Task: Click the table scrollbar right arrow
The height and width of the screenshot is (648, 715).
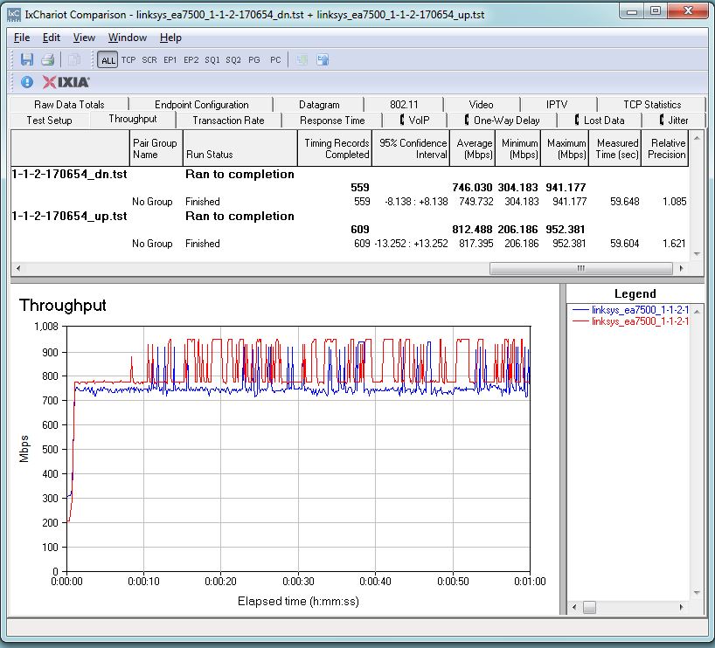Action: click(x=681, y=268)
